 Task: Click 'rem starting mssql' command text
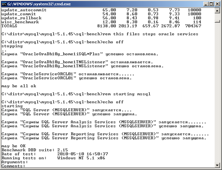(126, 94)
